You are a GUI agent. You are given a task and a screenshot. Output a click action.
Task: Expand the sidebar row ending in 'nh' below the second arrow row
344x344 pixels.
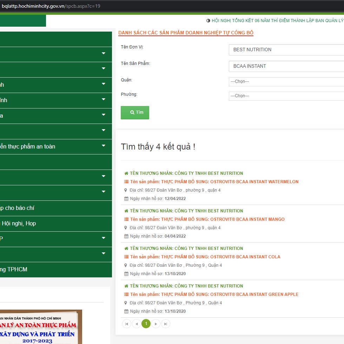pos(104,84)
